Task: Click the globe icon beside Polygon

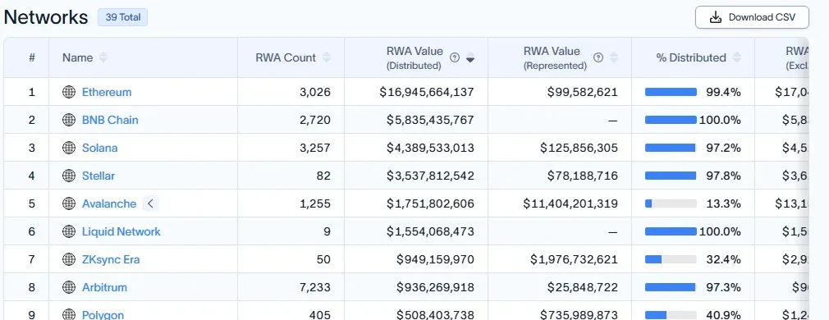Action: 69,315
